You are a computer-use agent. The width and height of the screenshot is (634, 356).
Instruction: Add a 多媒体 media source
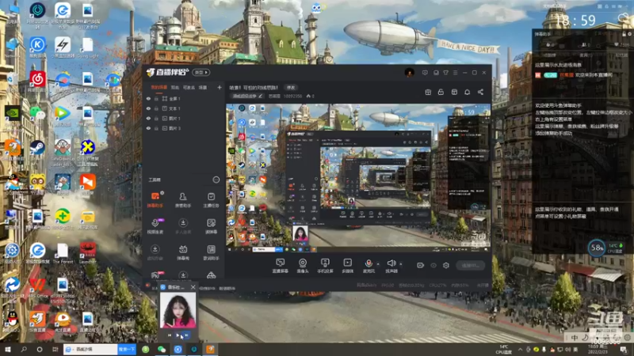(348, 266)
